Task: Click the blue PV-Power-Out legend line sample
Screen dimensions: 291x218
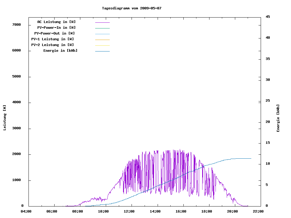Action: 102,34
